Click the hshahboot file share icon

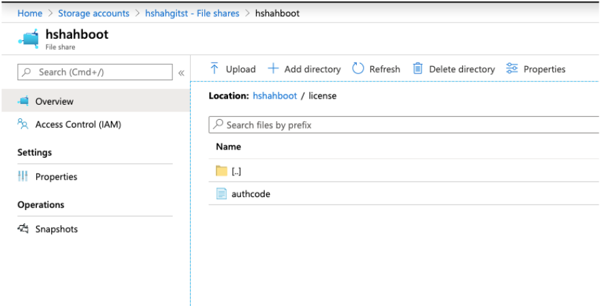click(x=29, y=39)
